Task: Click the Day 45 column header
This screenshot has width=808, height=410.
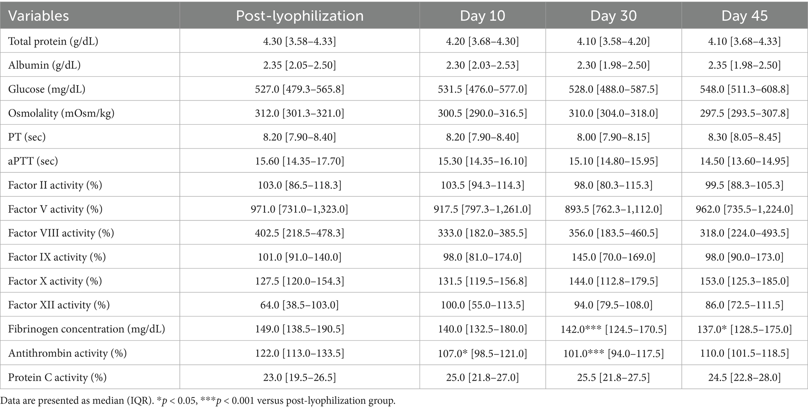Action: pyautogui.click(x=744, y=16)
